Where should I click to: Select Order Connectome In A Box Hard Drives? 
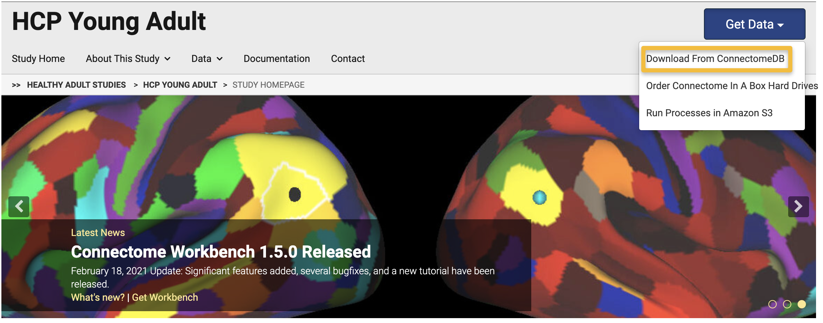pos(732,86)
